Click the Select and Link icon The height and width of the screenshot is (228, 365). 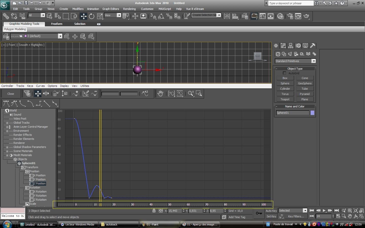(6, 16)
